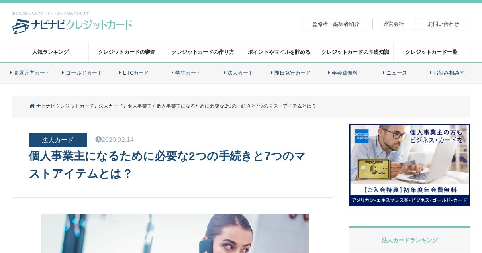The width and height of the screenshot is (482, 253).
Task: Click the clock icon beside 2020.02.14
Action: coord(98,139)
